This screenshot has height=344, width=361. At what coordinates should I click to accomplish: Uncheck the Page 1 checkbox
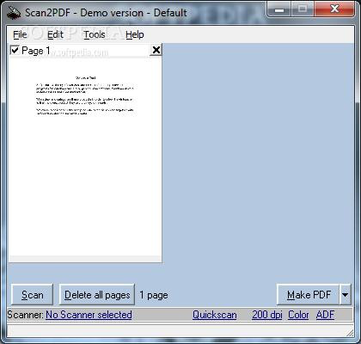click(15, 51)
